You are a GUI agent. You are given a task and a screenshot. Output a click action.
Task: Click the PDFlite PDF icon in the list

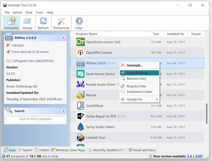click(80, 63)
